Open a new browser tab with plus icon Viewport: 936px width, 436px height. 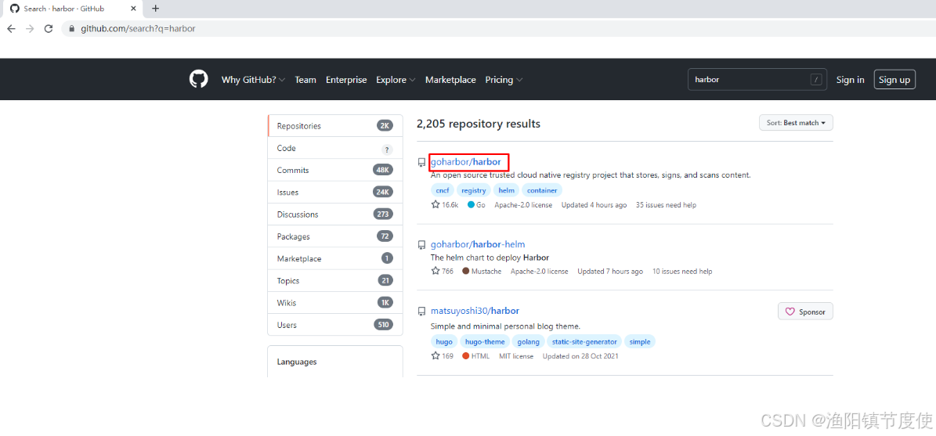[155, 9]
